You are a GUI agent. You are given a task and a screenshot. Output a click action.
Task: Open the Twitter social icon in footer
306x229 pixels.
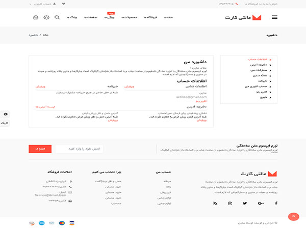[x=245, y=203]
